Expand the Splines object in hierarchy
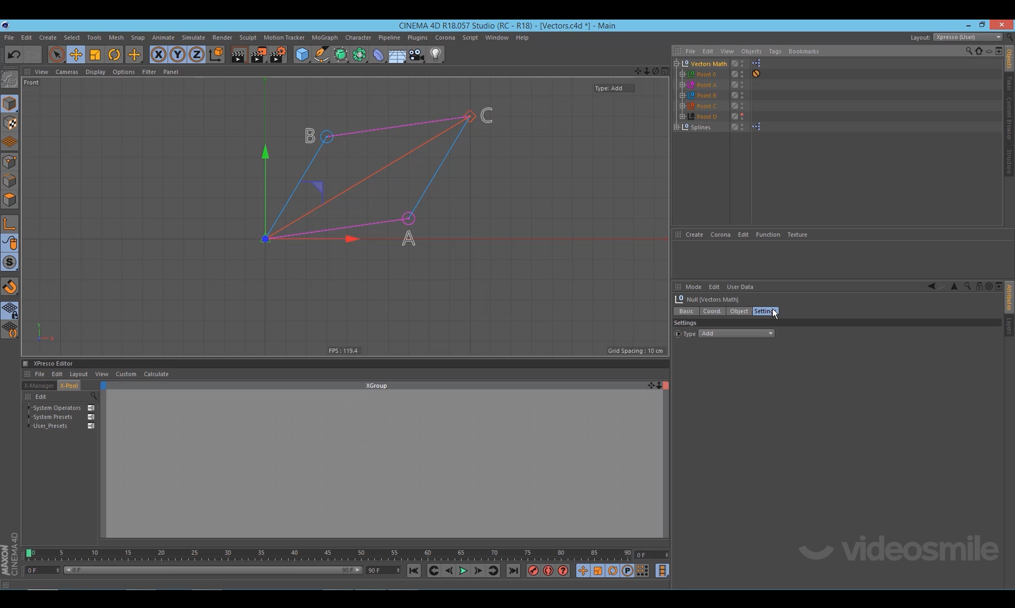 pos(677,127)
